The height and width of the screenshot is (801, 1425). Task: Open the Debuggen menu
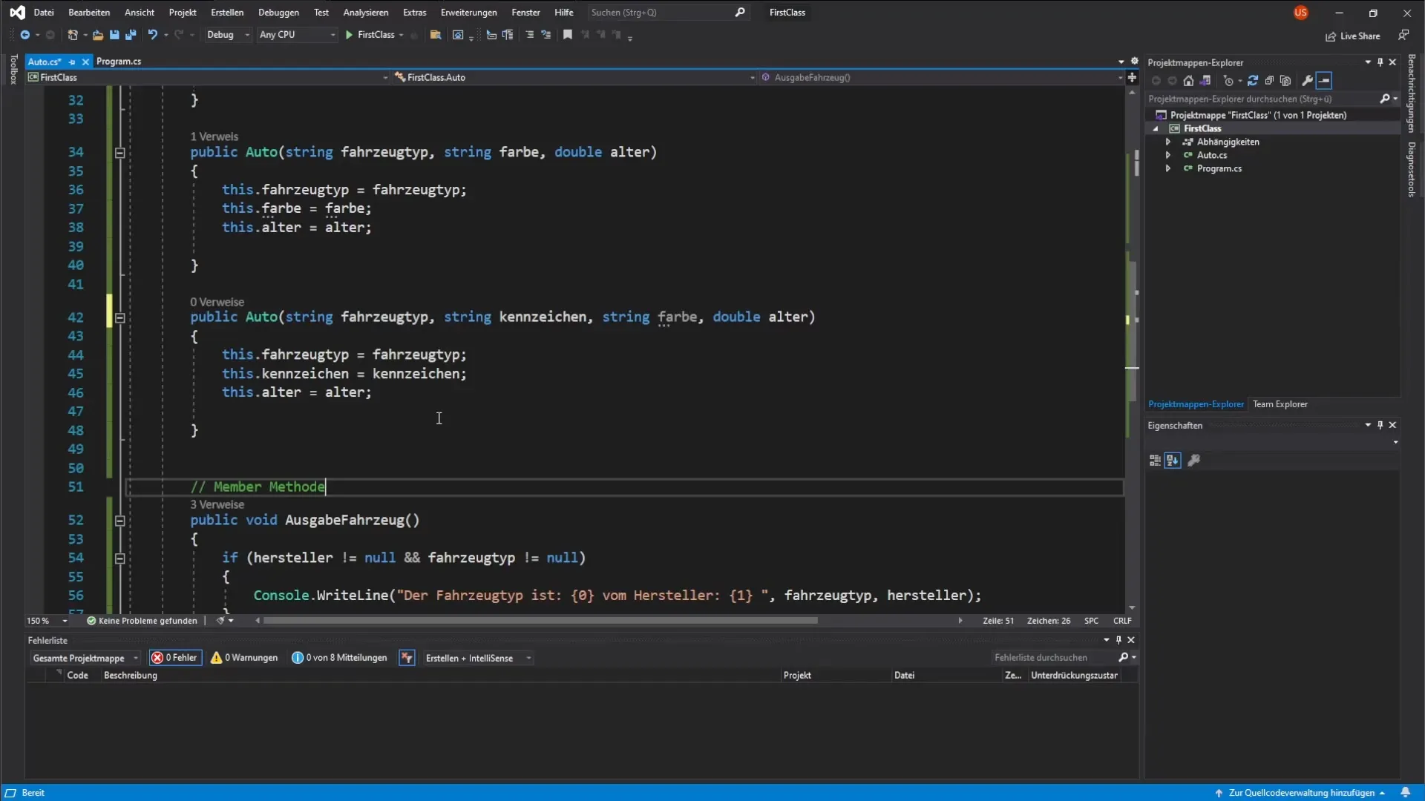pos(278,12)
